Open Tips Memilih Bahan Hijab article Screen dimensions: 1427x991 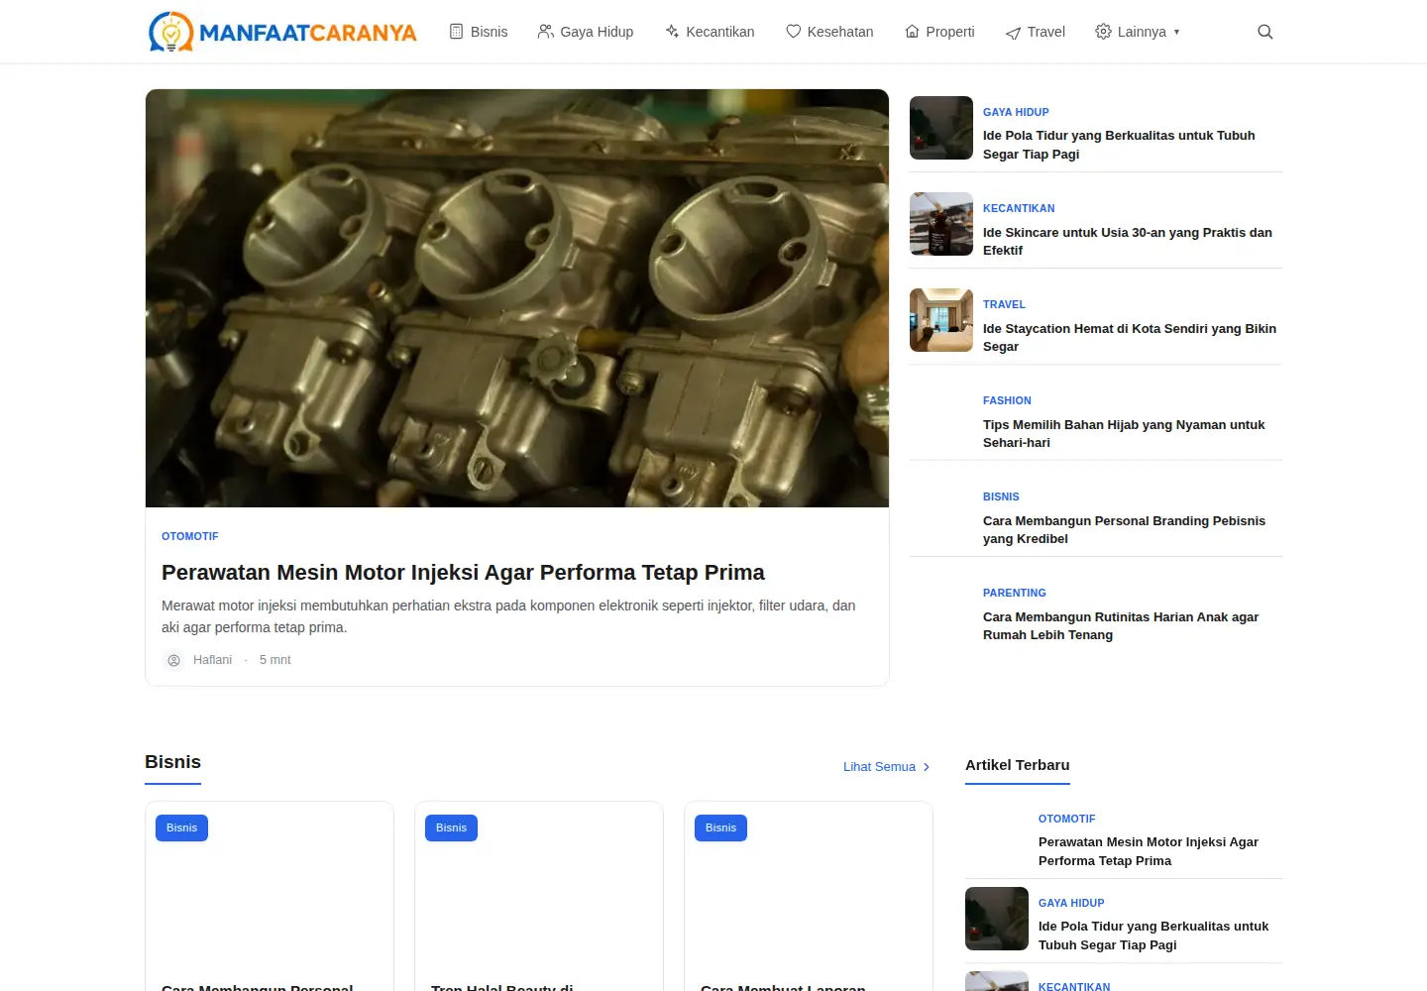pos(1124,433)
